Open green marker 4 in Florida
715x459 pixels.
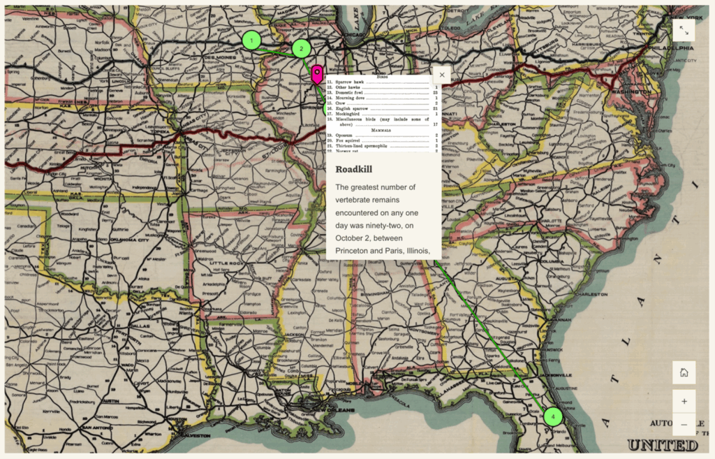click(x=554, y=416)
